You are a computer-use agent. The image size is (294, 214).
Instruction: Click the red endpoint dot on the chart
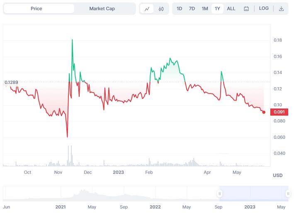point(264,112)
